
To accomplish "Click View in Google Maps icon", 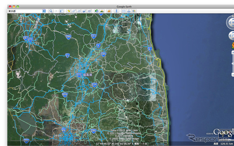I will click(x=134, y=11).
